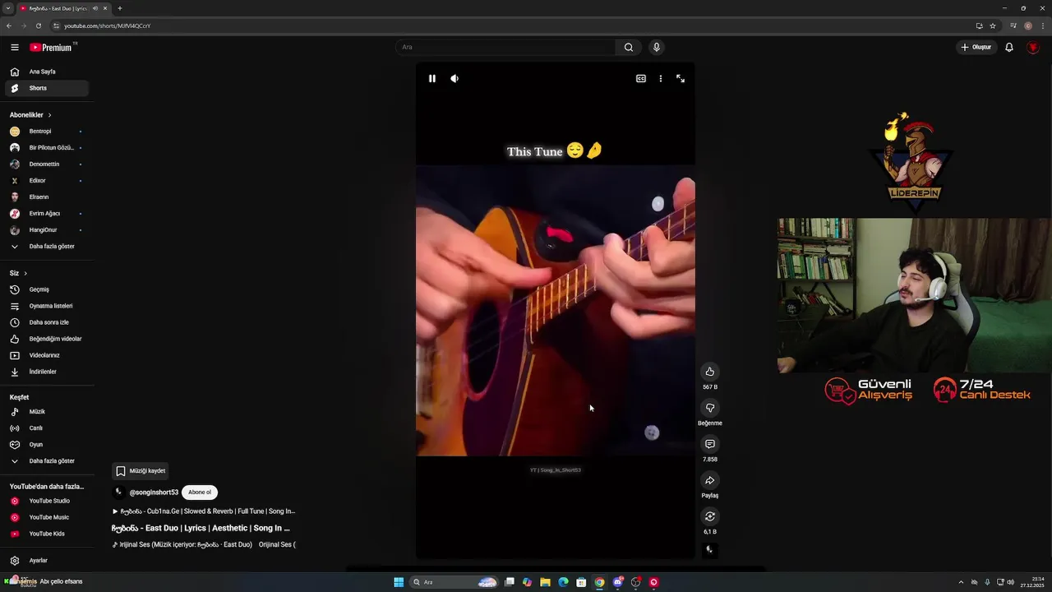Open the Oluştur create button
This screenshot has width=1052, height=592.
(976, 47)
